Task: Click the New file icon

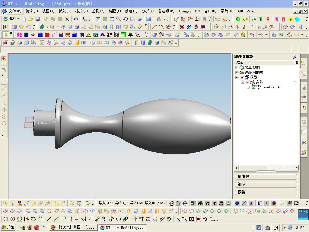Action: (x=24, y=19)
